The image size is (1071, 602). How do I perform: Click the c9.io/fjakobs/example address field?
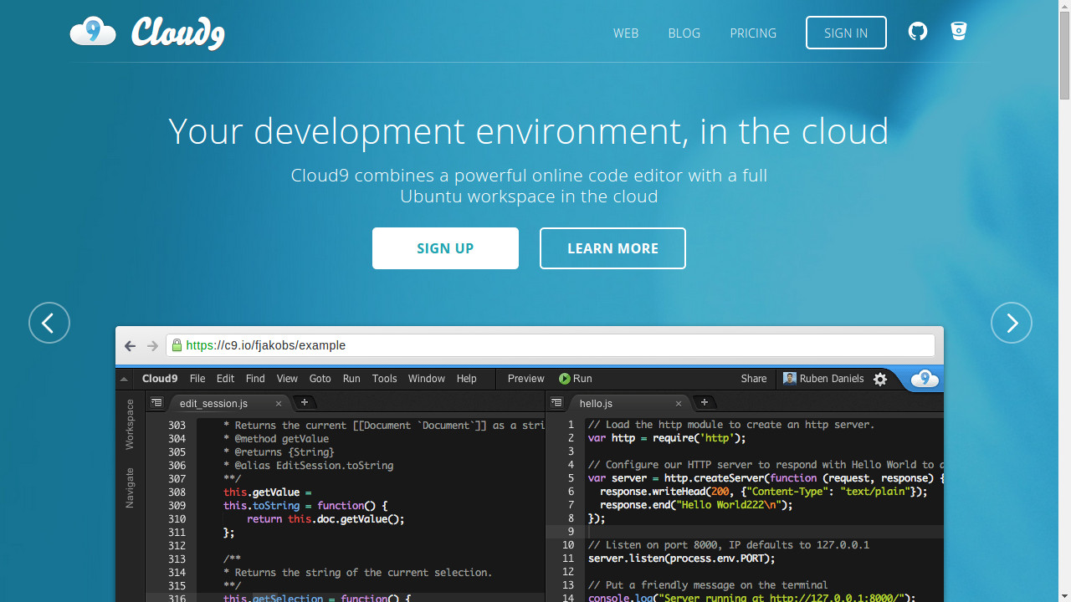pyautogui.click(x=551, y=345)
